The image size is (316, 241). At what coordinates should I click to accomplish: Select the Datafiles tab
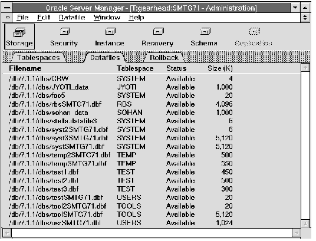[105, 58]
